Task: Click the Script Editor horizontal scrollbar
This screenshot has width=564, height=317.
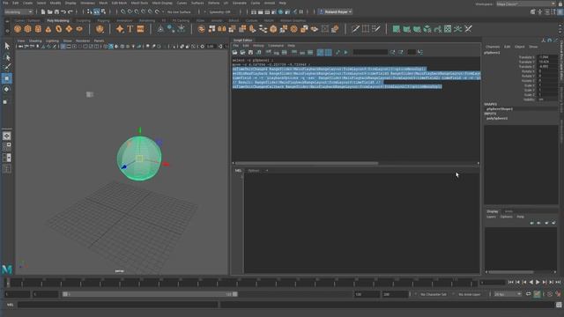Action: [x=306, y=163]
